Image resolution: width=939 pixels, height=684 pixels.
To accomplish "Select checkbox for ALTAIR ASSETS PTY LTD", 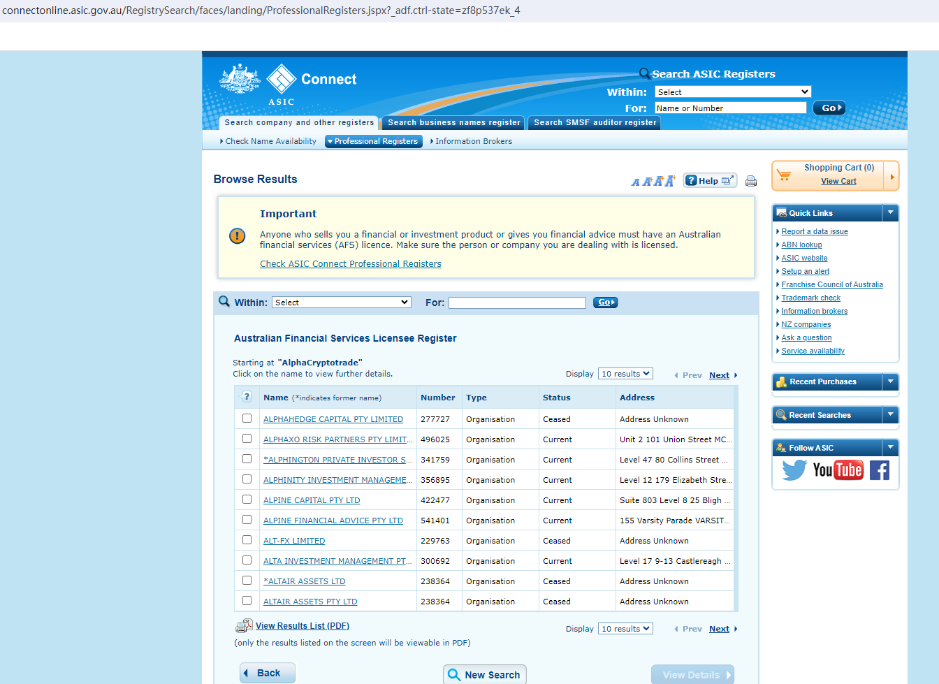I will pyautogui.click(x=247, y=601).
